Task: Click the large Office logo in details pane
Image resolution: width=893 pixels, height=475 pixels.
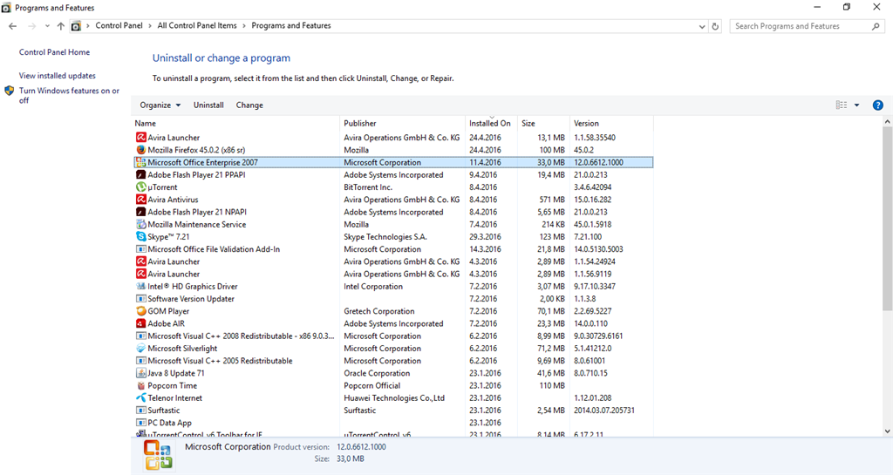Action: pos(158,455)
